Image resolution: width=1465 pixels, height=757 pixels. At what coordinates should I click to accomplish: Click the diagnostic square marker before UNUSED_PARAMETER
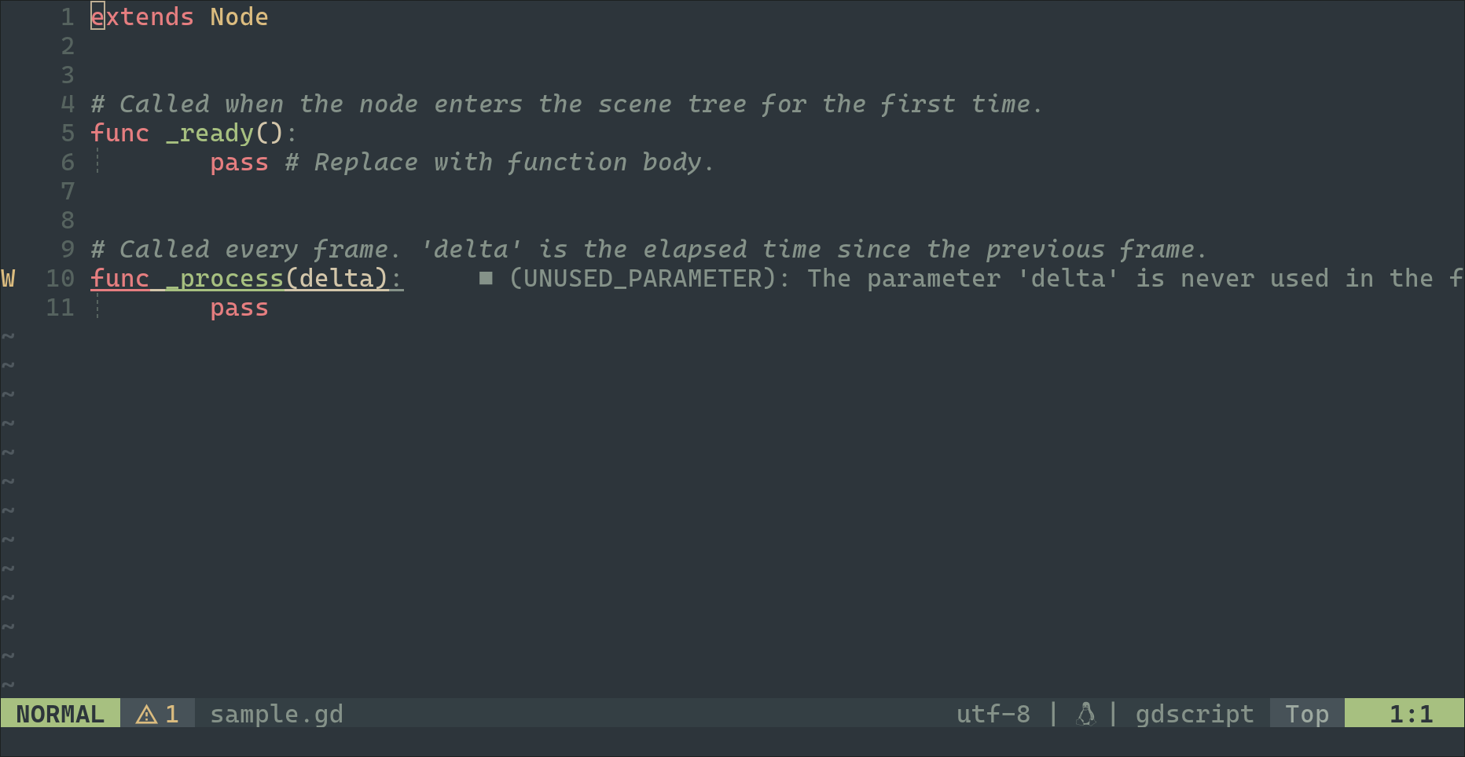(486, 278)
